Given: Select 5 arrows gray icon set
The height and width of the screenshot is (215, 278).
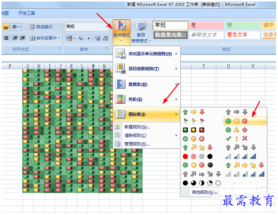Looking at the screenshot, I should pos(202,174).
